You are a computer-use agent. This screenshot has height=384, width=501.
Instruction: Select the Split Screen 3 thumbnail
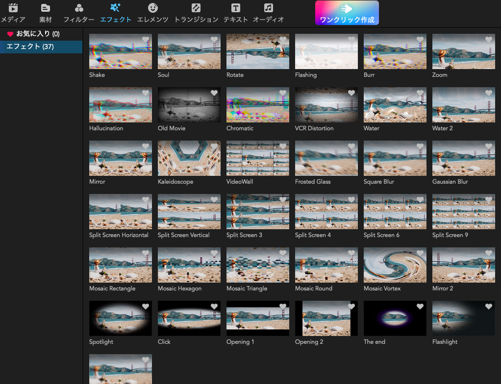(x=258, y=212)
